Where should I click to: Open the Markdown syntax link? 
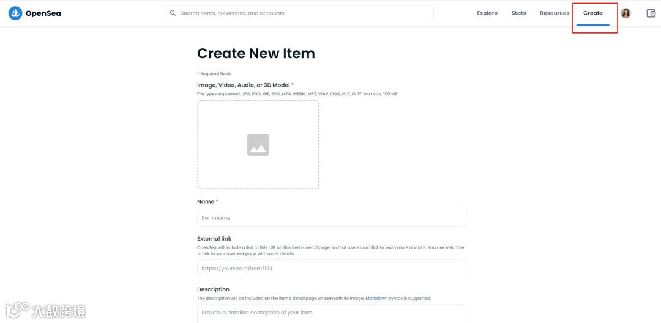click(376, 298)
